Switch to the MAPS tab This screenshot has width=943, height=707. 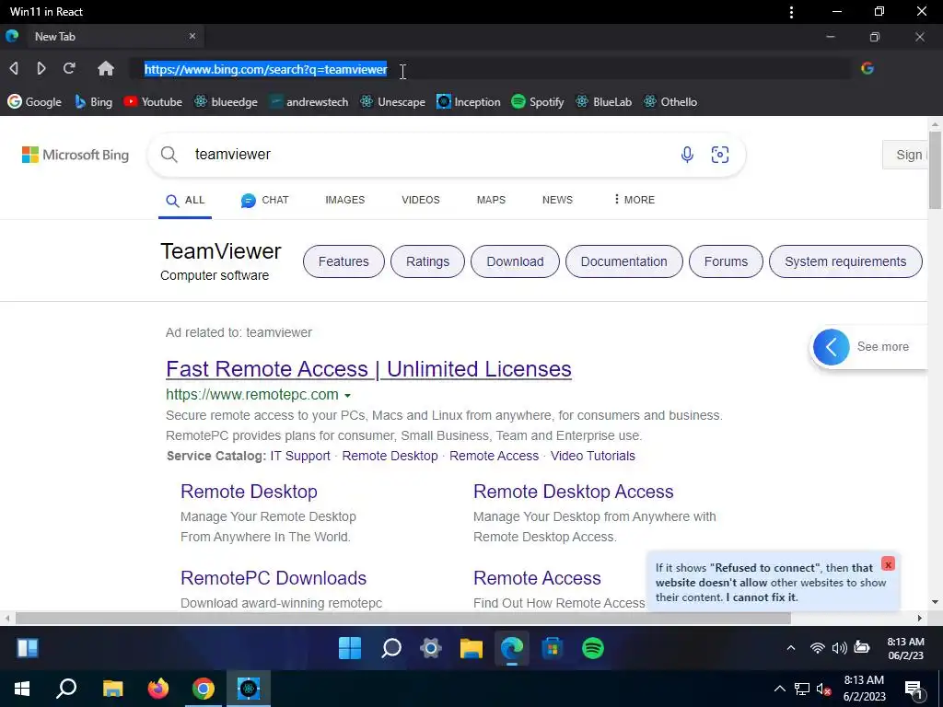(491, 200)
